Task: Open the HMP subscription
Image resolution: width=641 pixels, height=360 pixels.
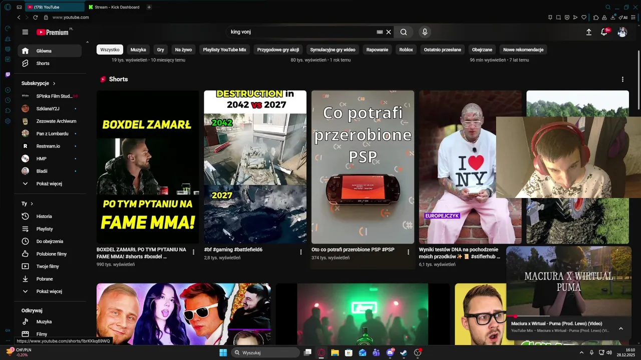Action: (50, 158)
